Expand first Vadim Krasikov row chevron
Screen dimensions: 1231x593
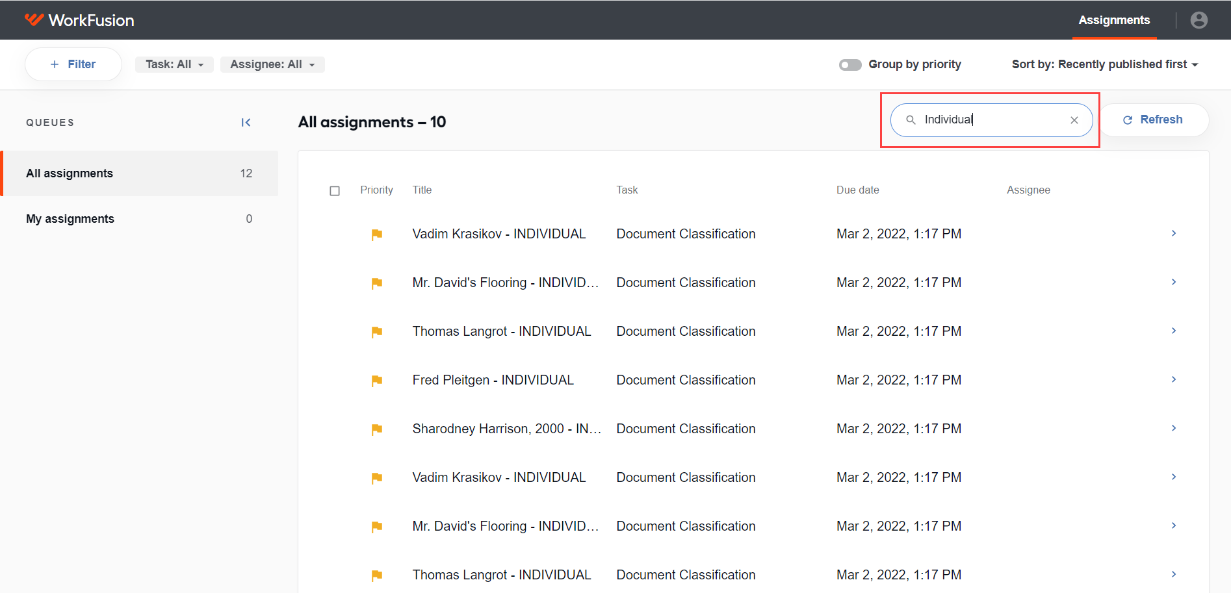coord(1174,233)
